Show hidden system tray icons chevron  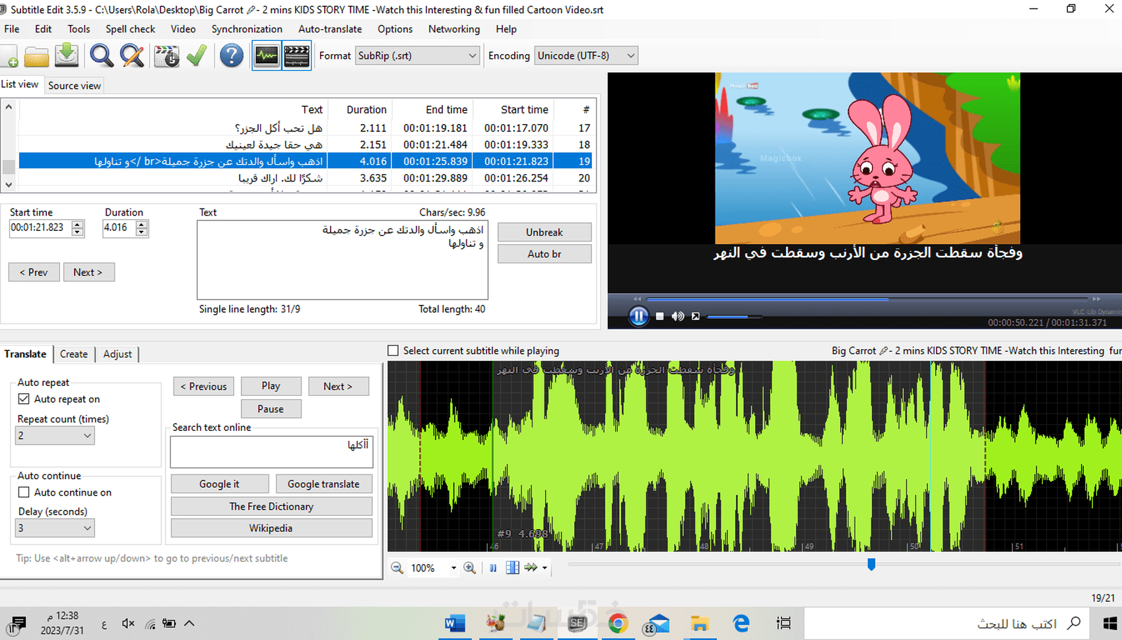189,624
